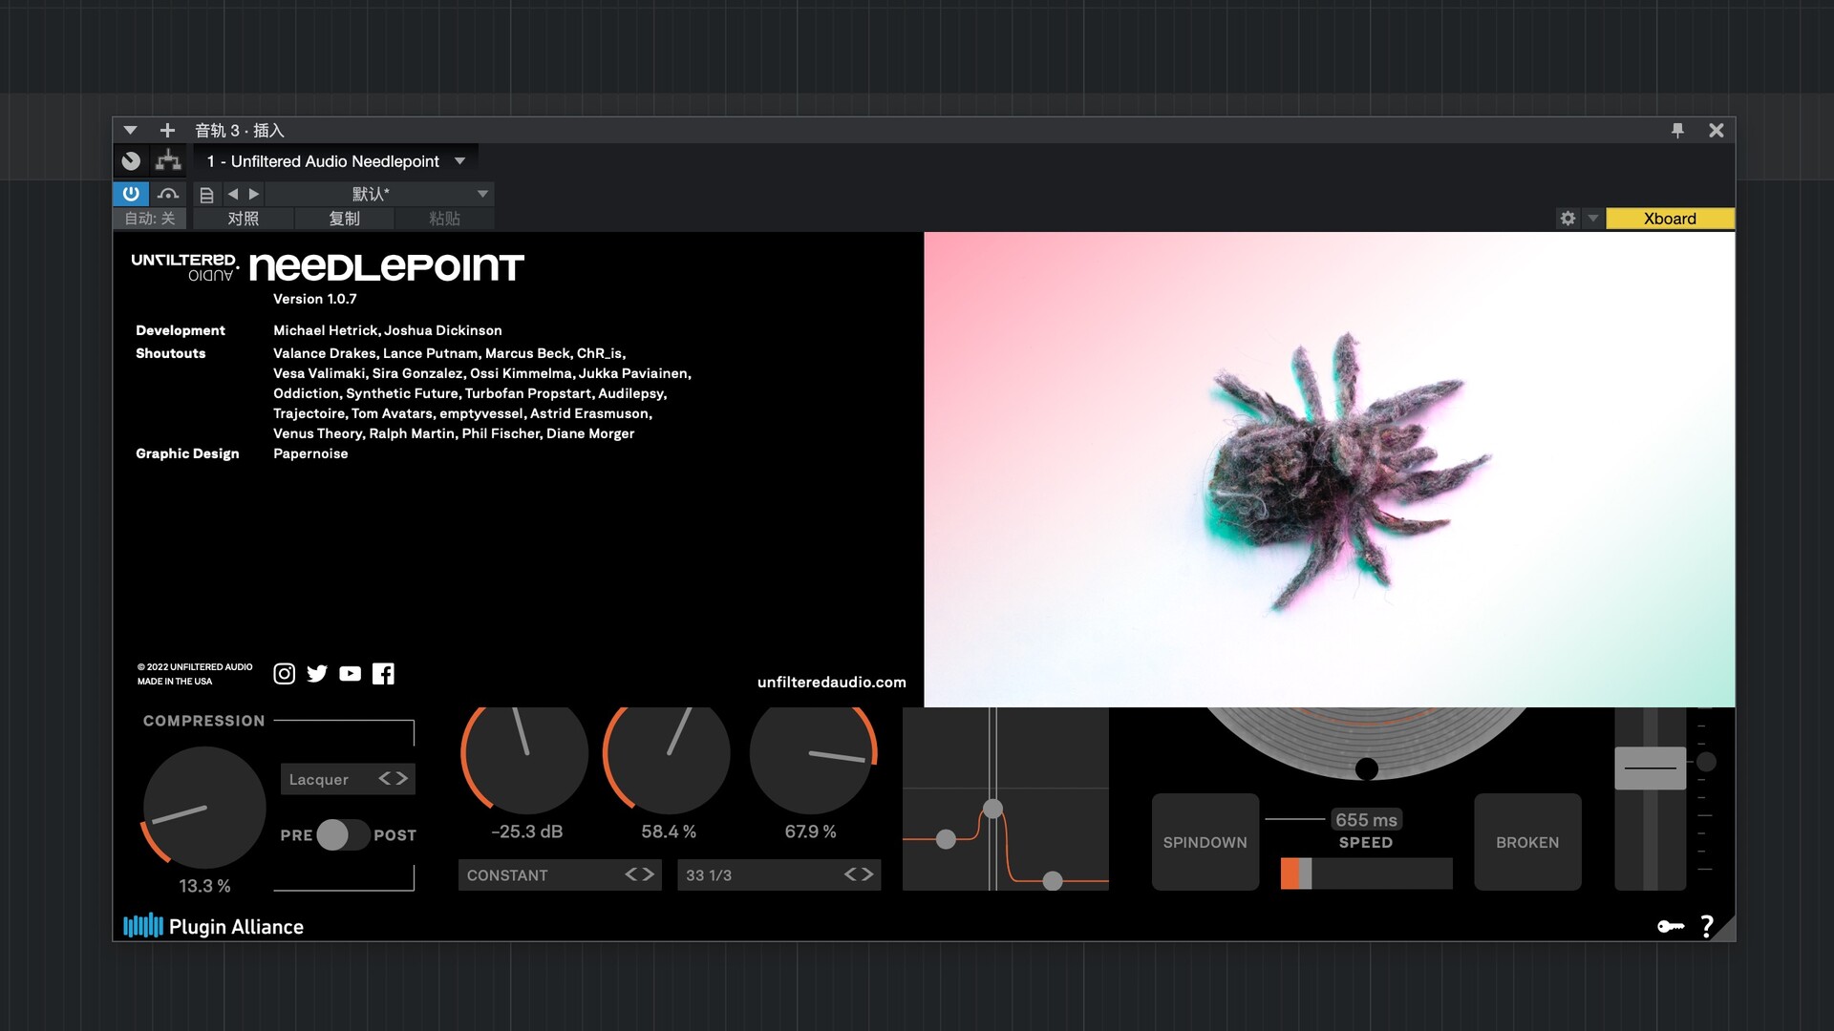Visit the unfilteredaudio.com link
Screen dimensions: 1834x1031
click(831, 682)
